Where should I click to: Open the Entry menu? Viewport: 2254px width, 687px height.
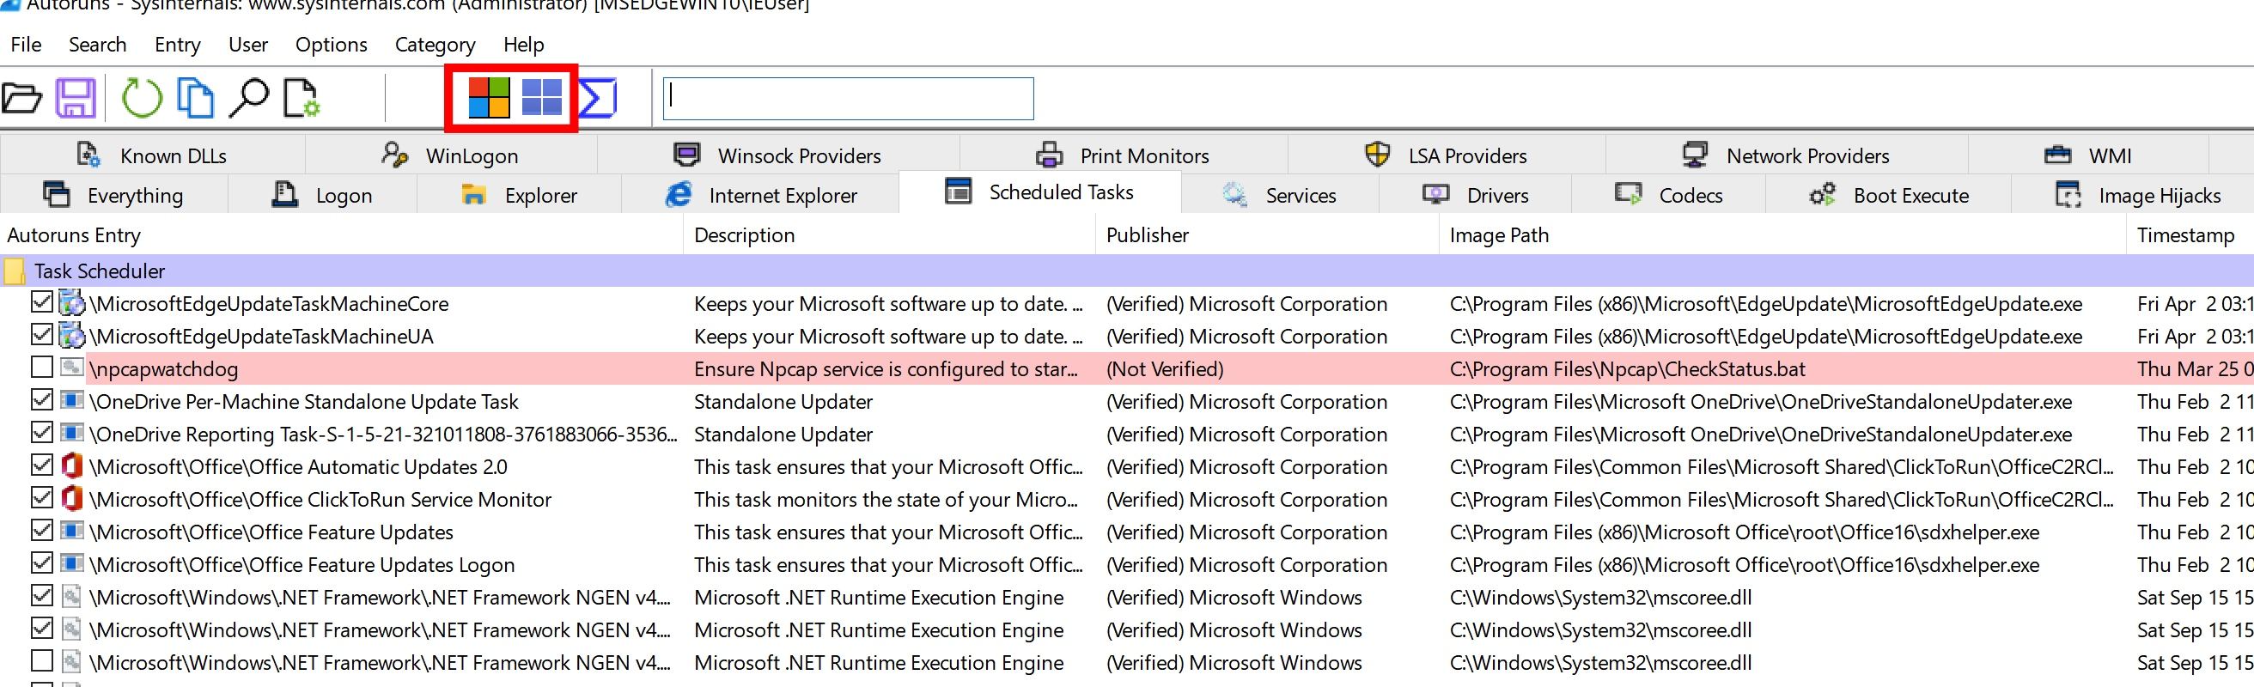tap(178, 45)
